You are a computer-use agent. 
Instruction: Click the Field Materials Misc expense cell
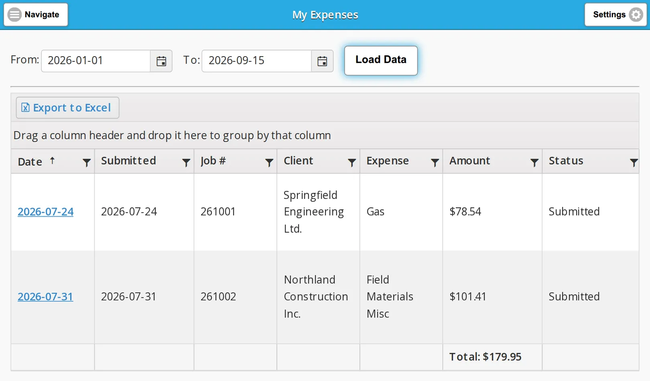tap(401, 297)
